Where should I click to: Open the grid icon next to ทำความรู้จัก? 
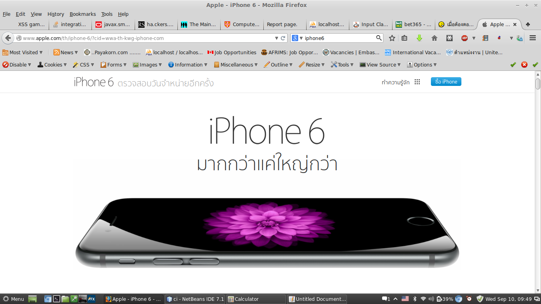click(417, 82)
